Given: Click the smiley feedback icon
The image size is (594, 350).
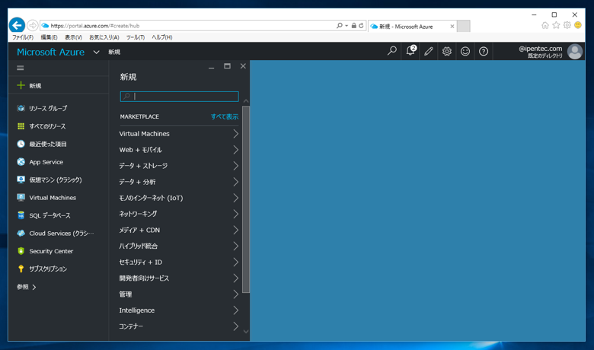Looking at the screenshot, I should point(465,51).
